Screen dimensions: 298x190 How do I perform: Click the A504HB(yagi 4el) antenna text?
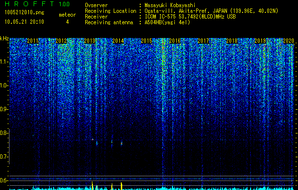point(167,22)
